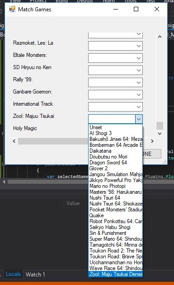Choose Sin & Punishment from the list

(x=115, y=233)
